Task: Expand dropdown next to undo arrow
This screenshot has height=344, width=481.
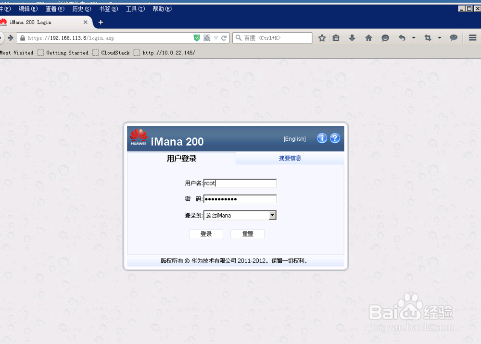Action: pos(414,38)
